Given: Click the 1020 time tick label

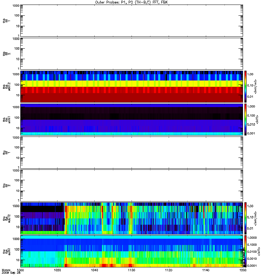Looking at the screenshot, I should (58, 271).
